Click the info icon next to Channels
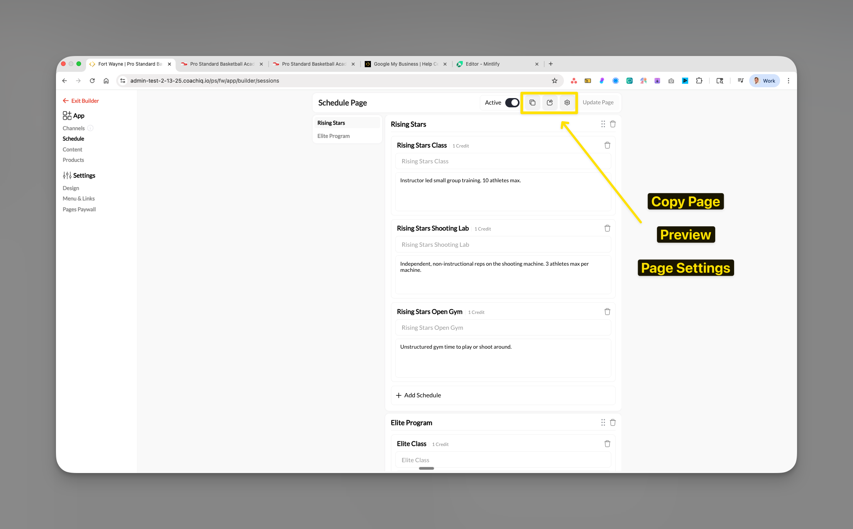The height and width of the screenshot is (529, 853). click(x=90, y=128)
